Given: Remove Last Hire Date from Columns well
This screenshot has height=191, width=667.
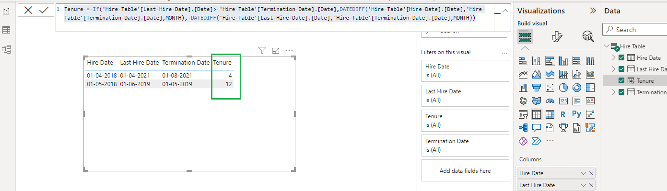Looking at the screenshot, I should click(591, 185).
